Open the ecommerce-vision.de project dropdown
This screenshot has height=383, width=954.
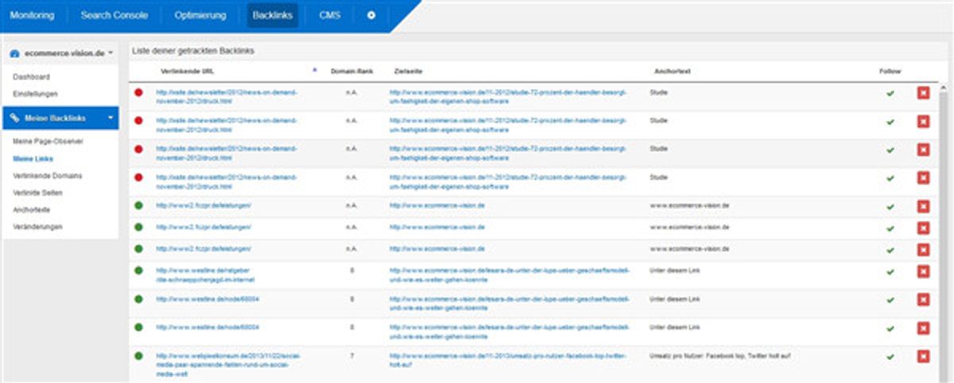[60, 52]
